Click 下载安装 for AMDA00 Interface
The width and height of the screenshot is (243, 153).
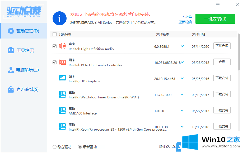(x=222, y=110)
